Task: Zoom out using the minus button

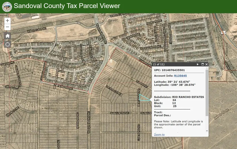Action: [x=7, y=27]
